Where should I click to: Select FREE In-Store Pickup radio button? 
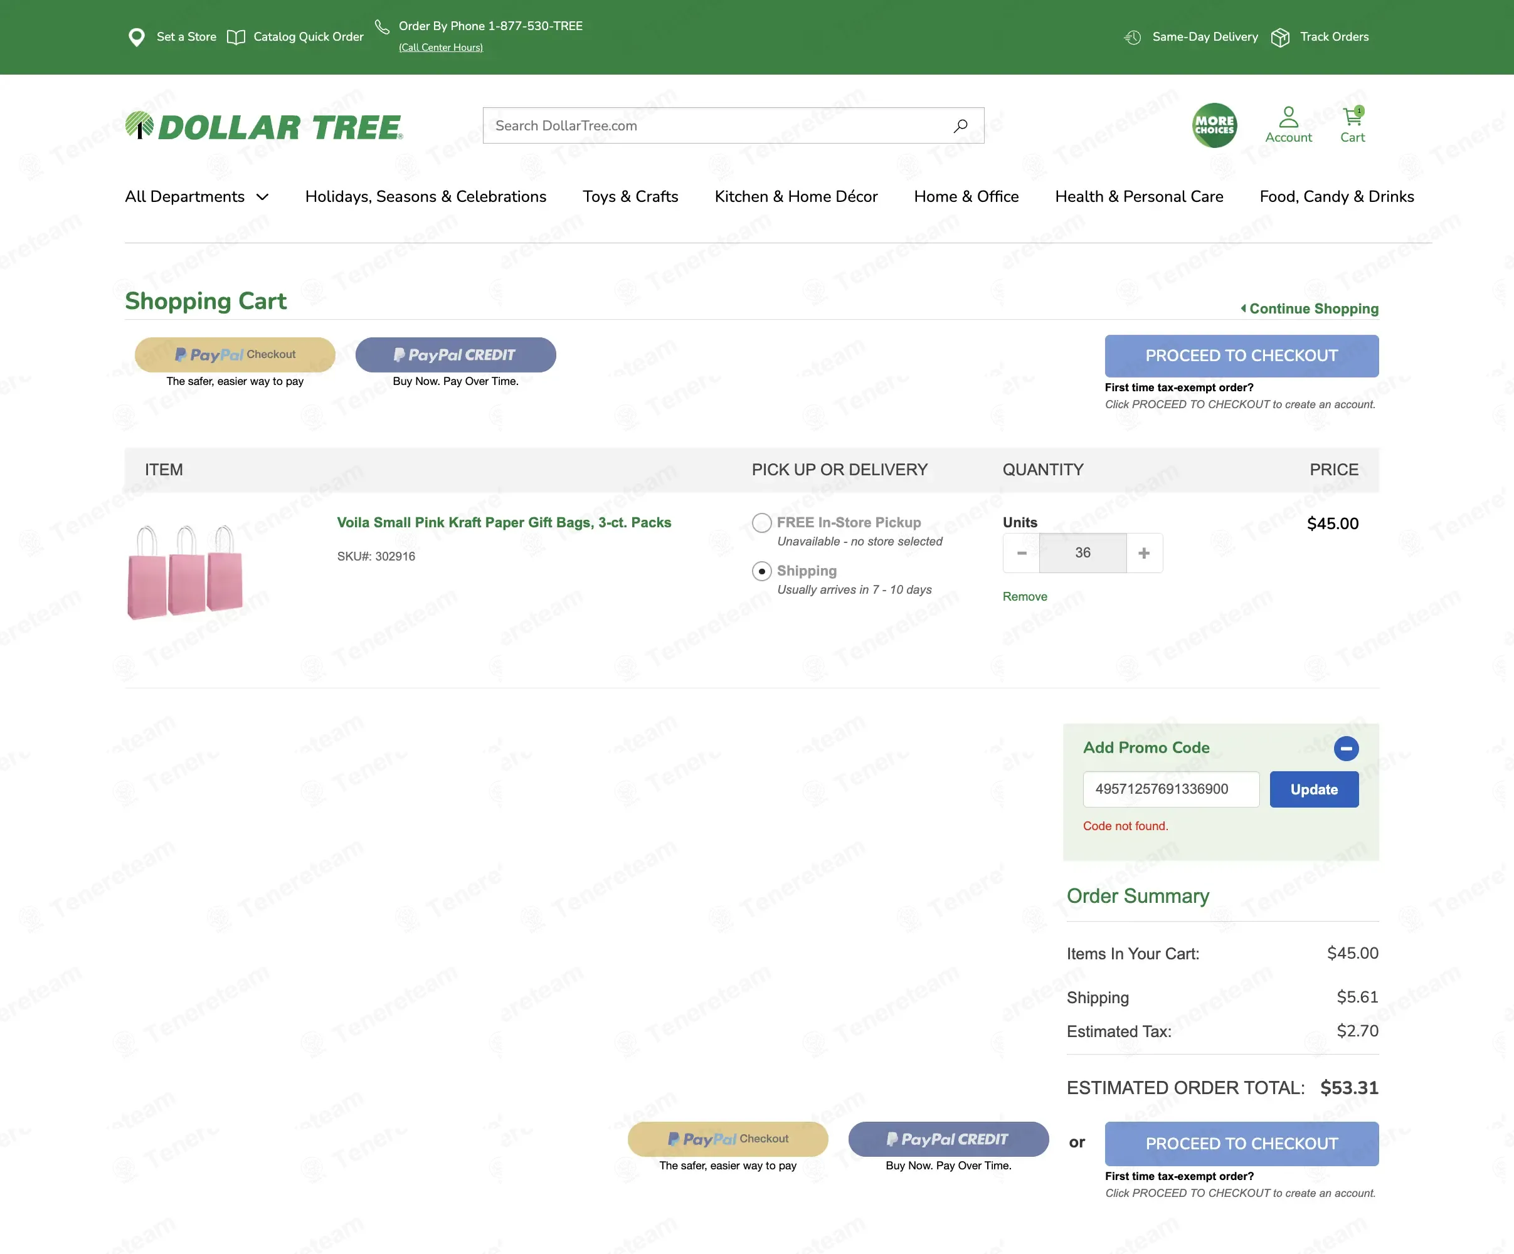(x=761, y=522)
